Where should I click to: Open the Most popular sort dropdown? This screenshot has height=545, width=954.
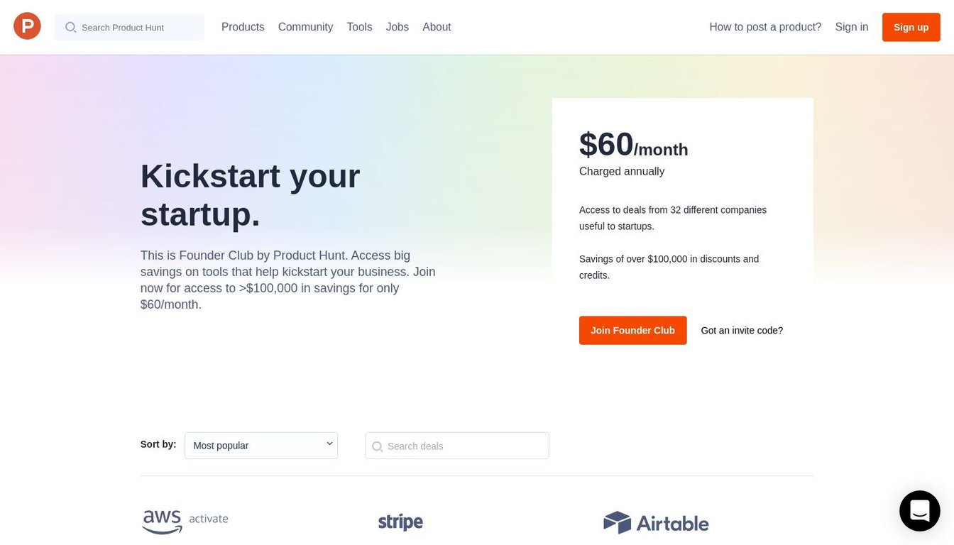click(x=261, y=446)
